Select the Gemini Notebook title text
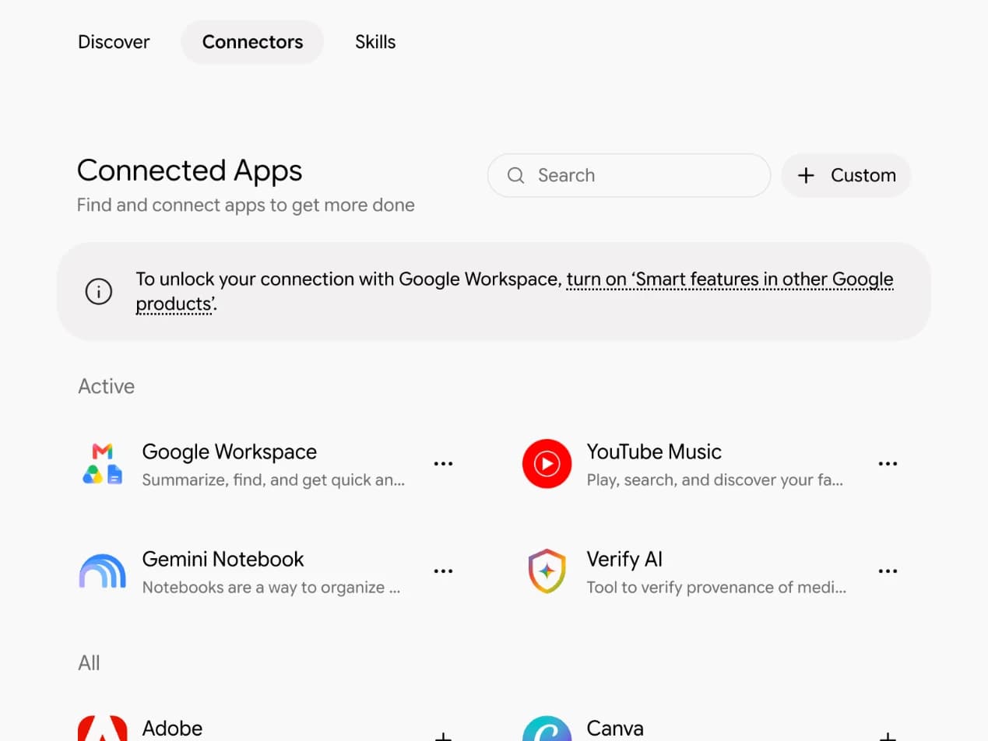 223,560
